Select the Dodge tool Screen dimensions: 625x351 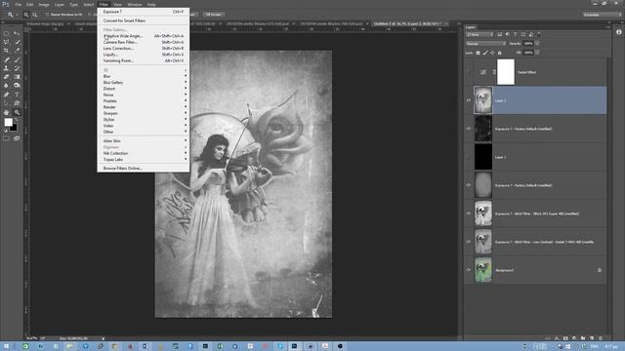tap(18, 85)
